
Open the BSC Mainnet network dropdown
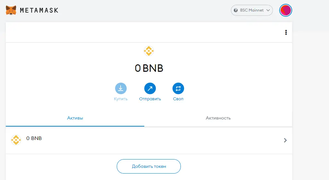point(252,10)
